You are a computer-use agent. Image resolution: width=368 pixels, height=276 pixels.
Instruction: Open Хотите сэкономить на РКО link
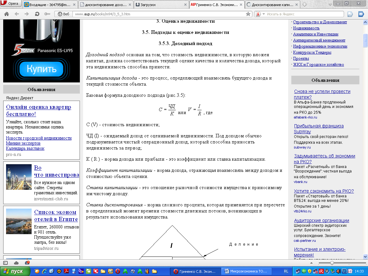[x=324, y=191]
